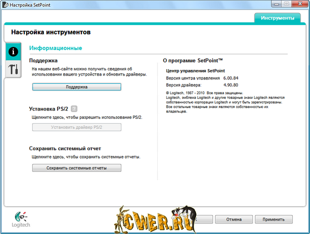Open the Information side tab icon
This screenshot has width=310, height=234.
[13, 52]
